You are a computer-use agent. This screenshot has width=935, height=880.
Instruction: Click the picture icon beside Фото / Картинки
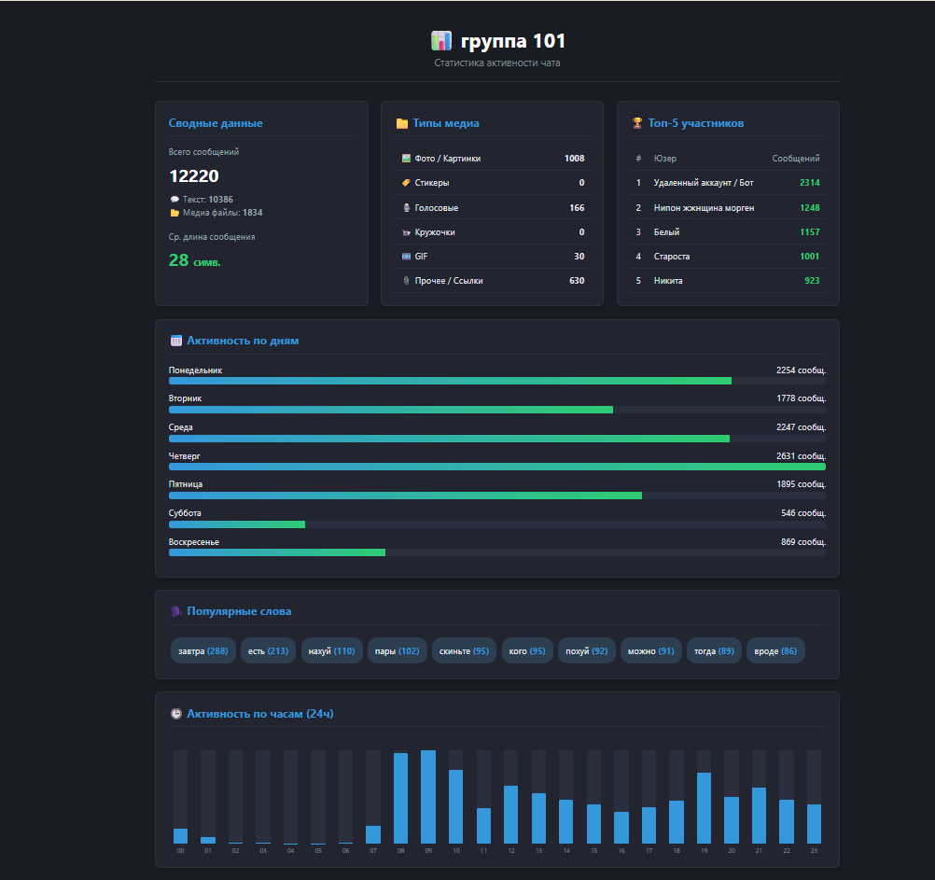(406, 158)
